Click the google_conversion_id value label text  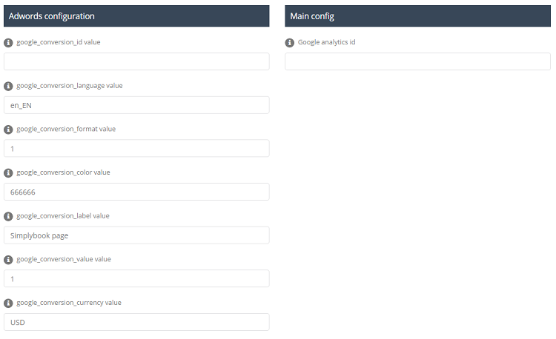[59, 42]
